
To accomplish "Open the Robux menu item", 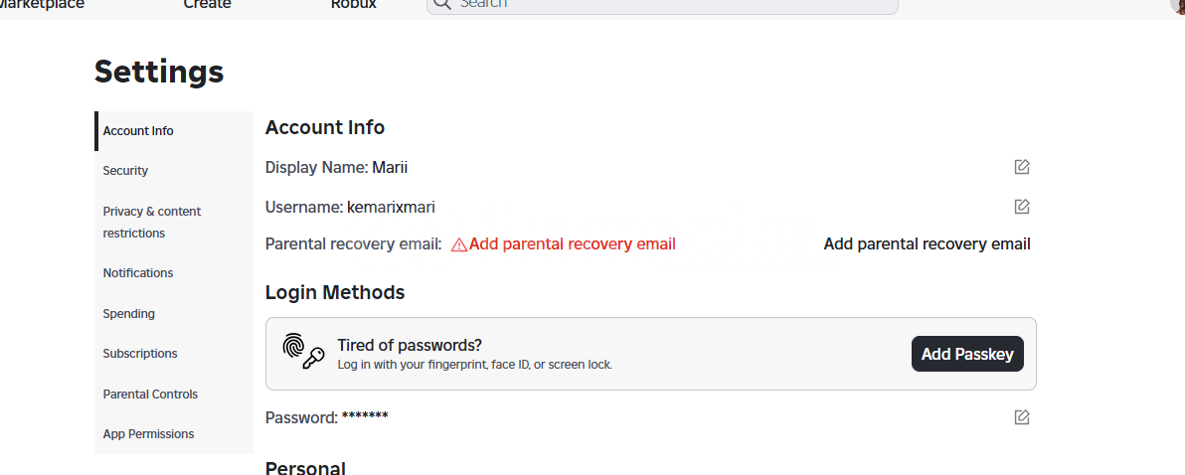I will 354,5.
